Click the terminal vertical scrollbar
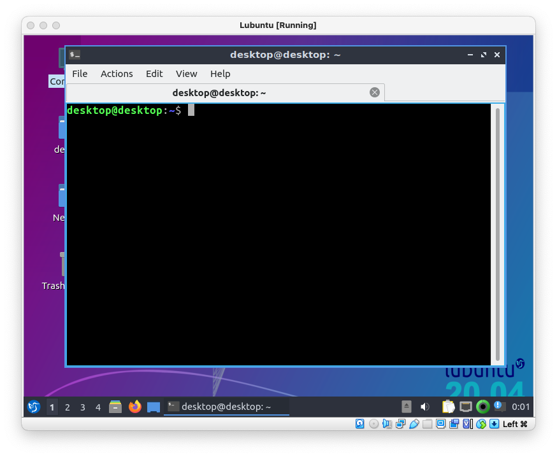 coord(498,234)
